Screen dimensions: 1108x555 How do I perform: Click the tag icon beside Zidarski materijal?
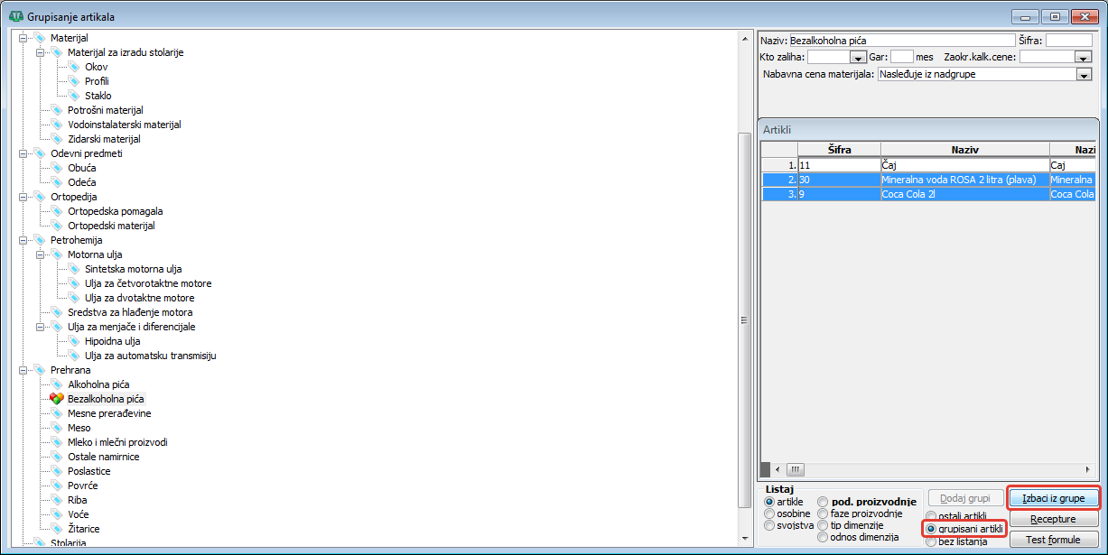pos(56,139)
